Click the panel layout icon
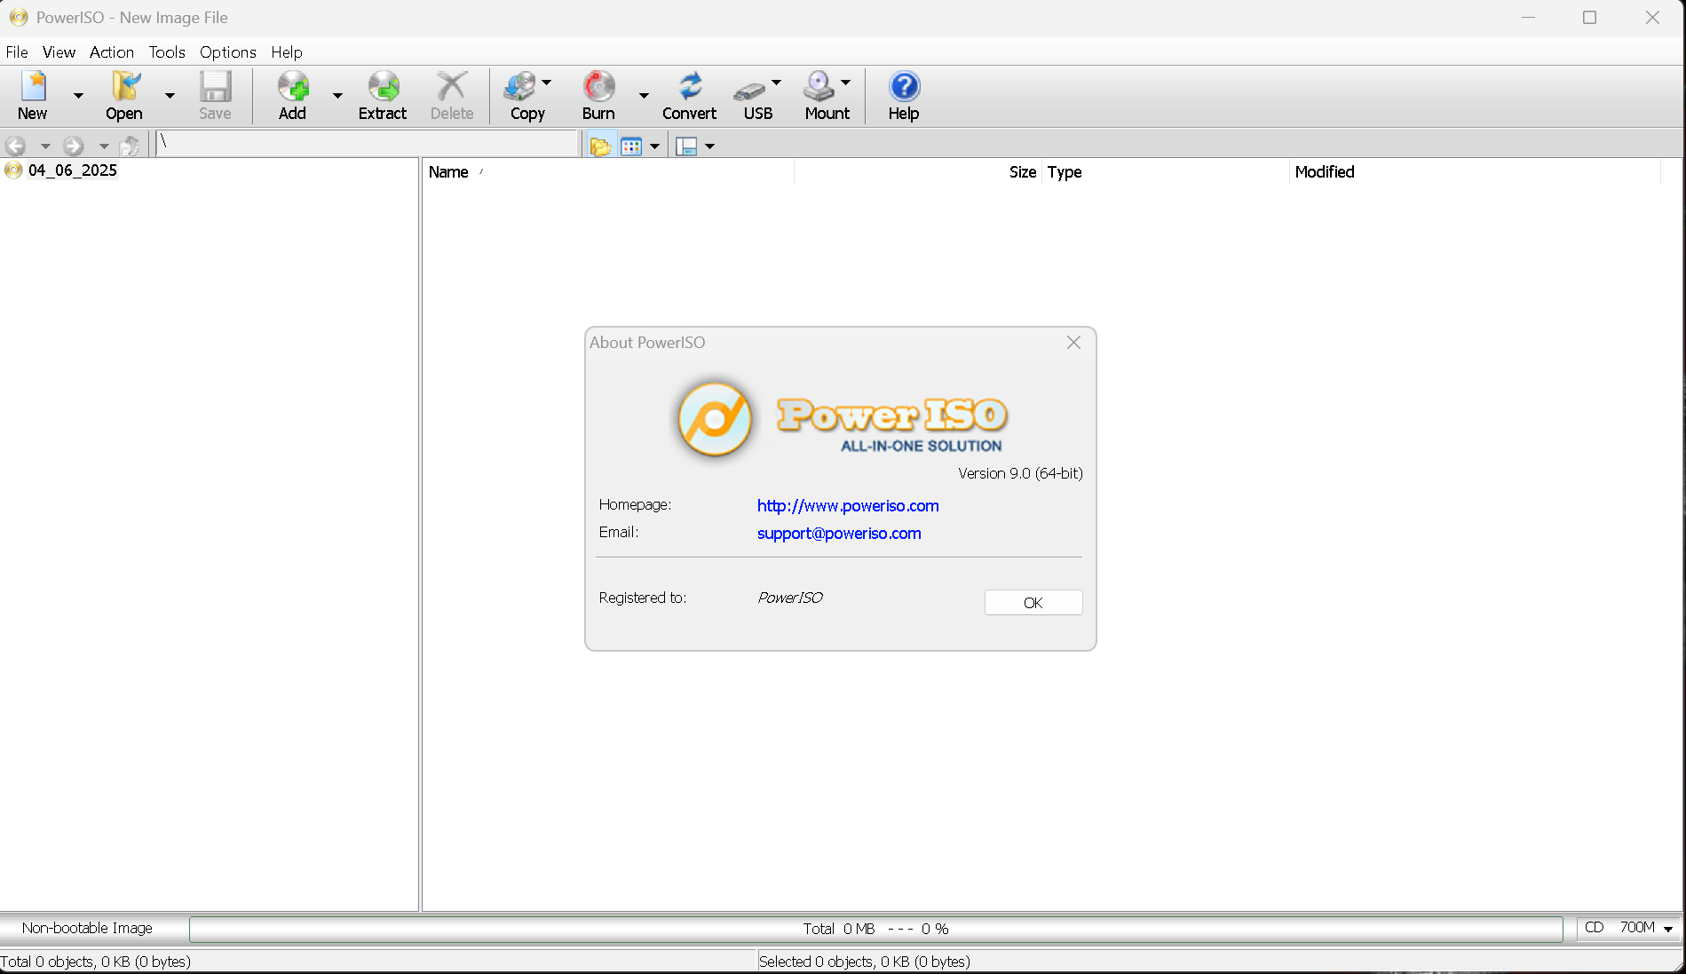Viewport: 1686px width, 974px height. pyautogui.click(x=686, y=146)
